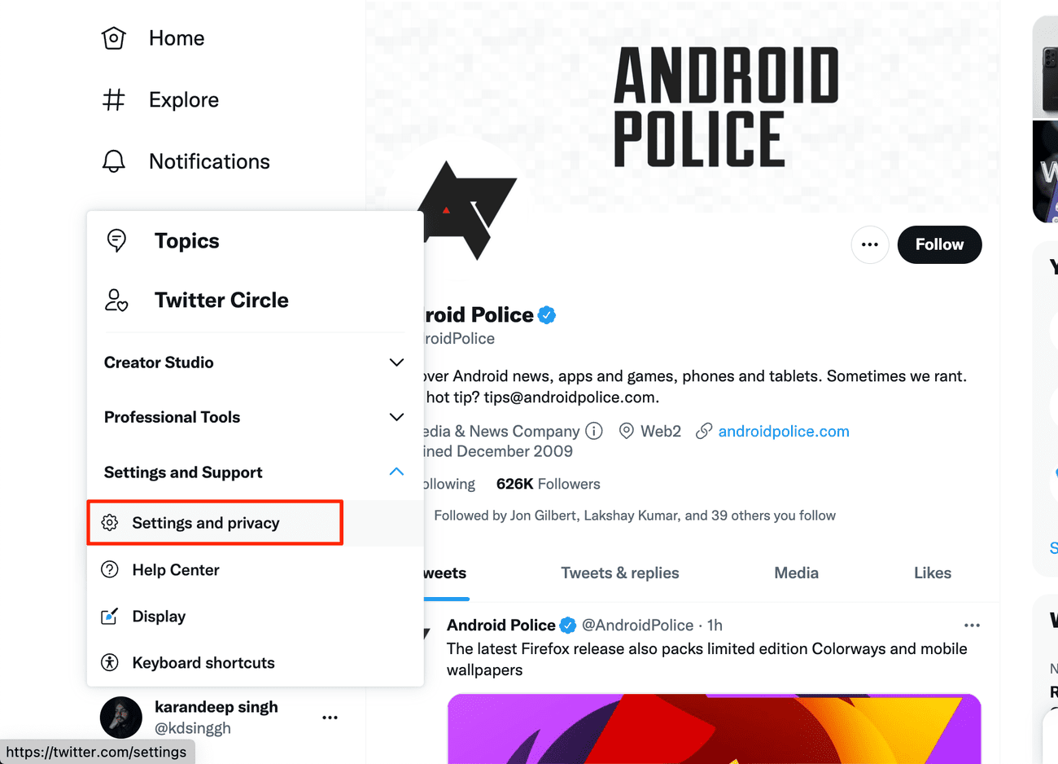
Task: Switch to the Media tab
Action: click(796, 573)
